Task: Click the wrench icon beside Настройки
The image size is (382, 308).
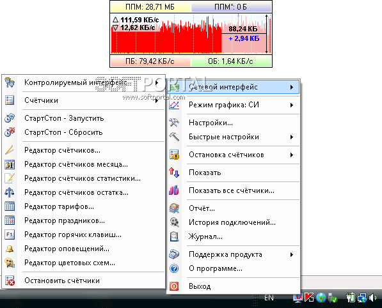Action: 174,123
